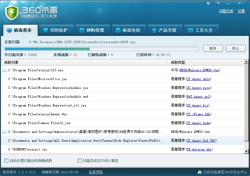The image size is (250, 176).
Task: Select the Common Files\2.jse path
Action: pos(39,123)
